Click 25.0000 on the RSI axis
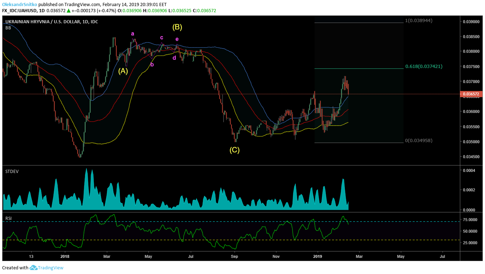 [x=470, y=243]
